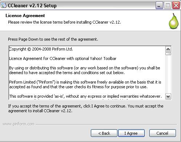
Task: Click the www.piriform.com branding text
Action: [19, 124]
